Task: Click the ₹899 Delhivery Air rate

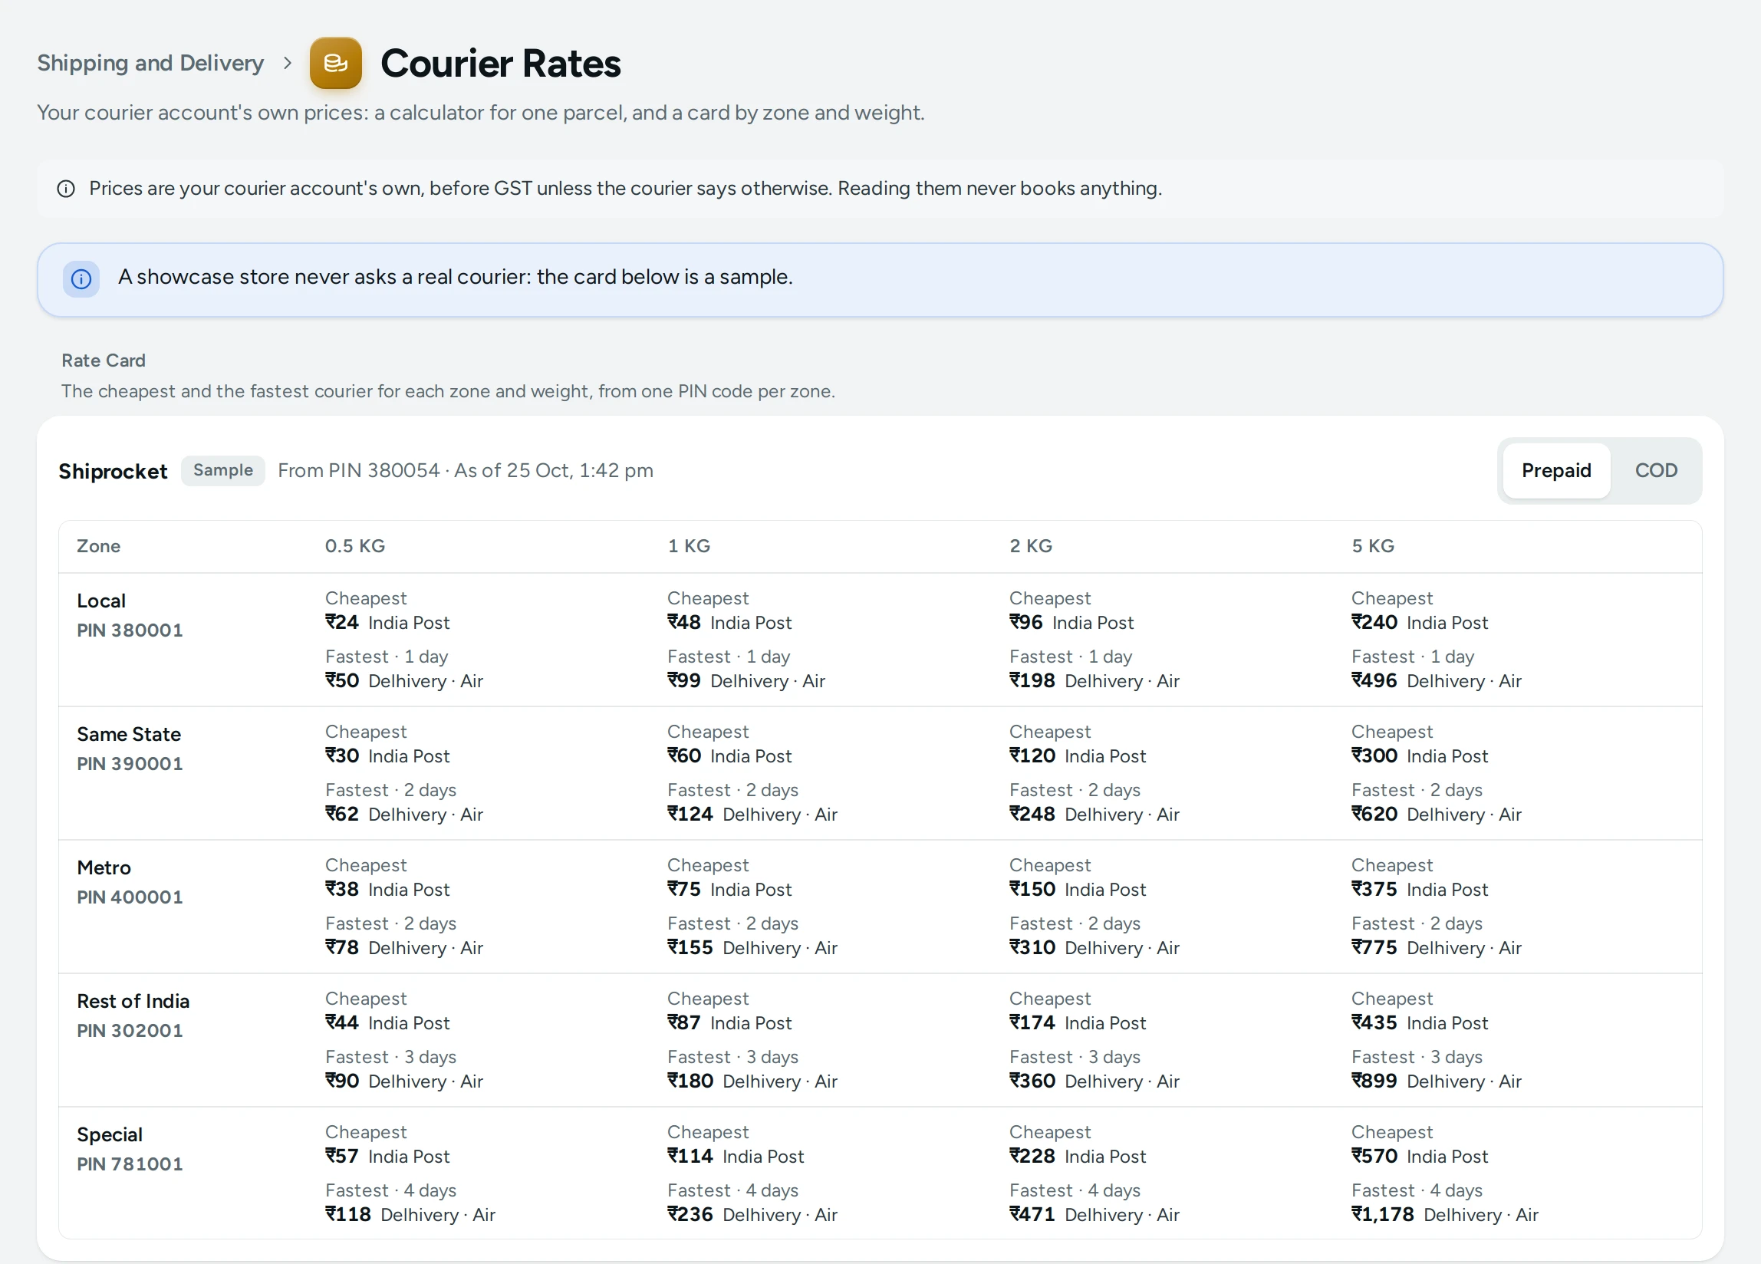Action: 1437,1081
